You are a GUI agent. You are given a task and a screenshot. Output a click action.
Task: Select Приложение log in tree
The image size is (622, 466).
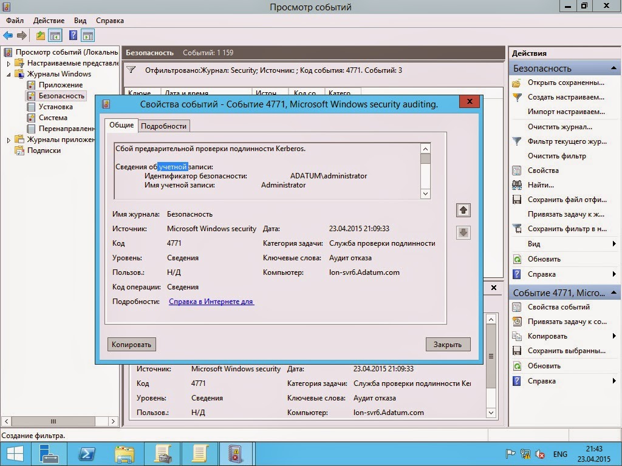[x=60, y=85]
